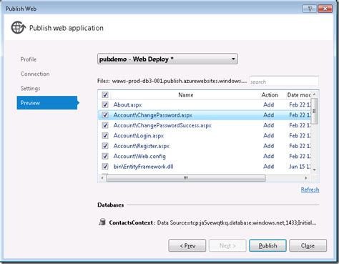
Task: Select the Account\ChangePassword.aspx file name
Action: tap(153, 115)
